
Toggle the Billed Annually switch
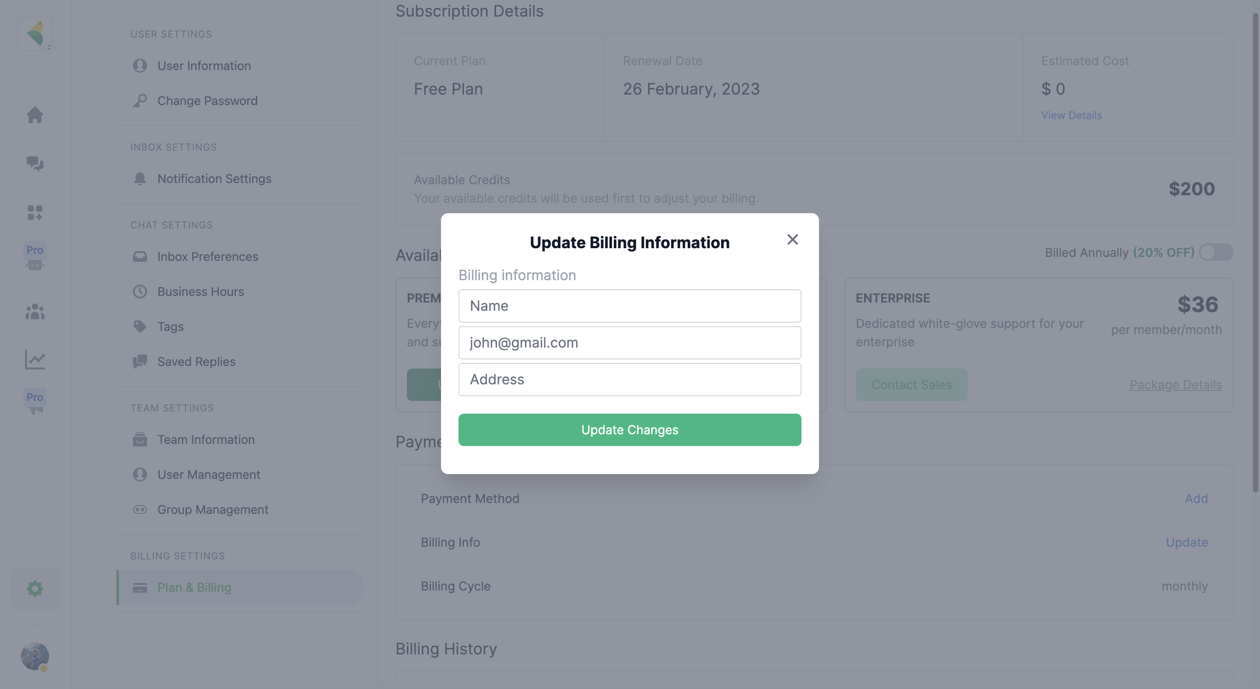1216,253
